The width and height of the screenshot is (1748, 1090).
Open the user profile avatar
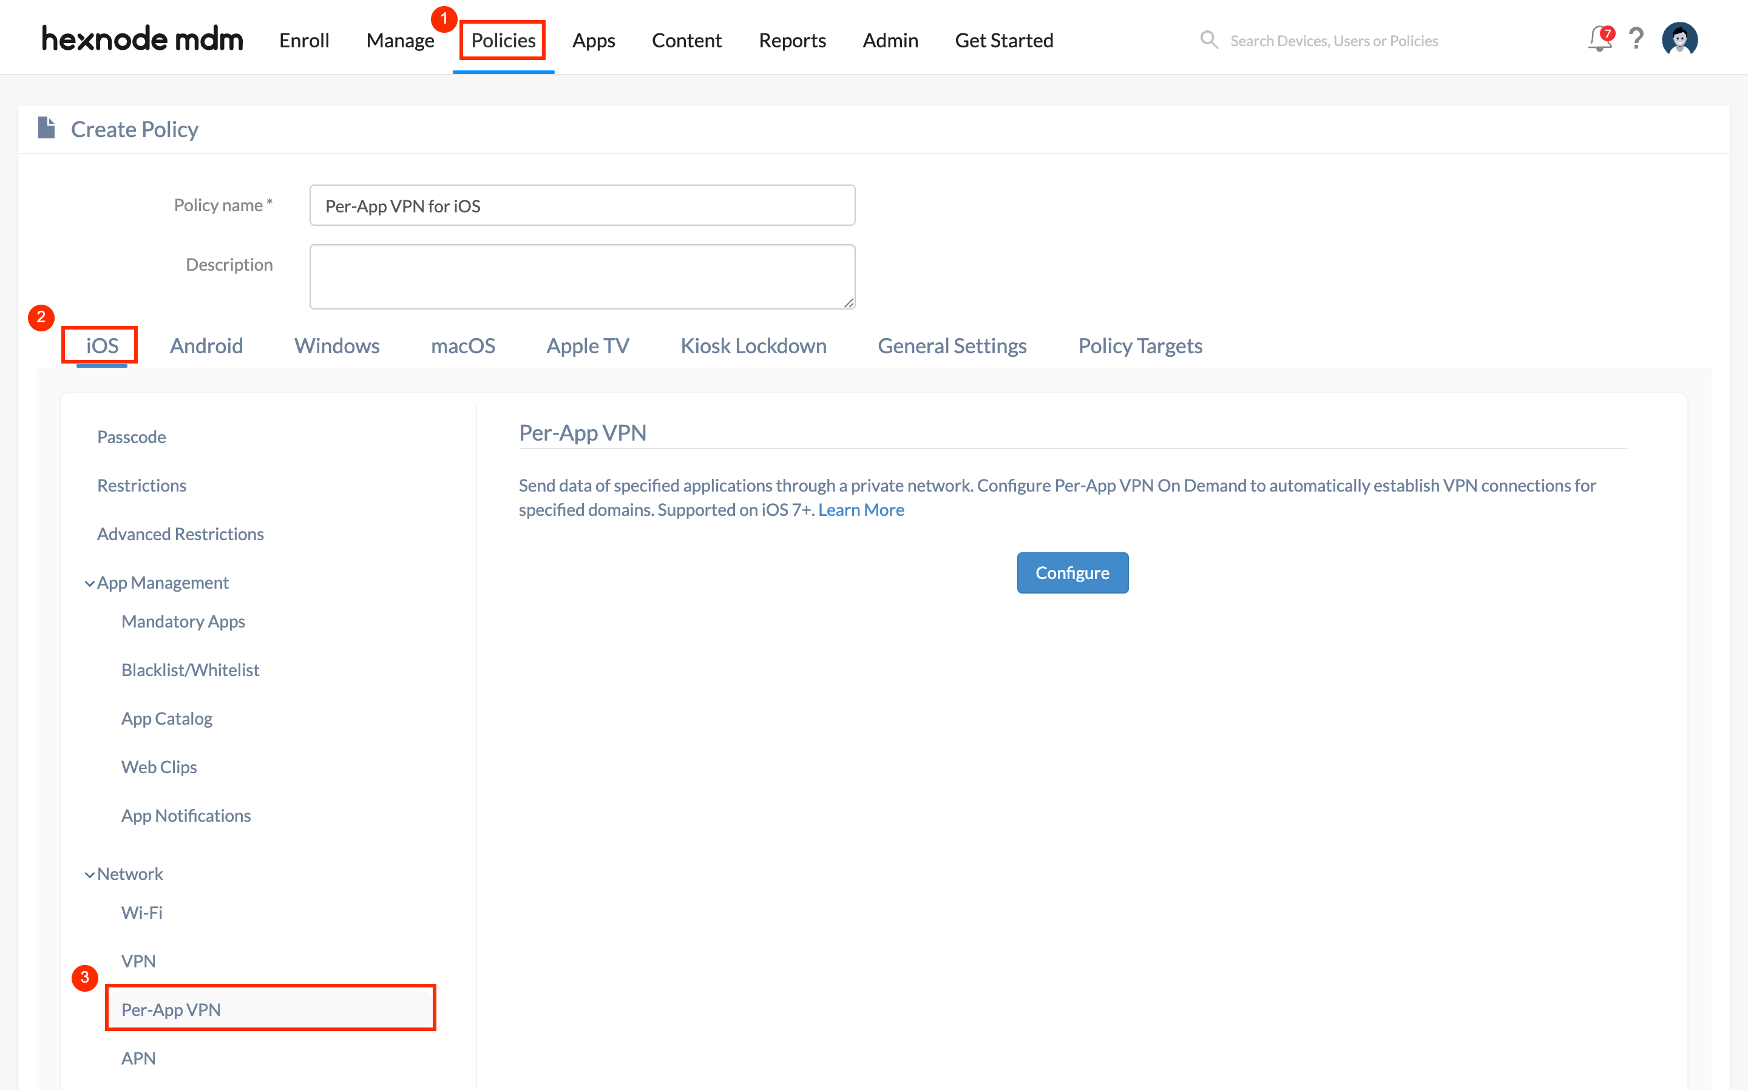(1679, 39)
